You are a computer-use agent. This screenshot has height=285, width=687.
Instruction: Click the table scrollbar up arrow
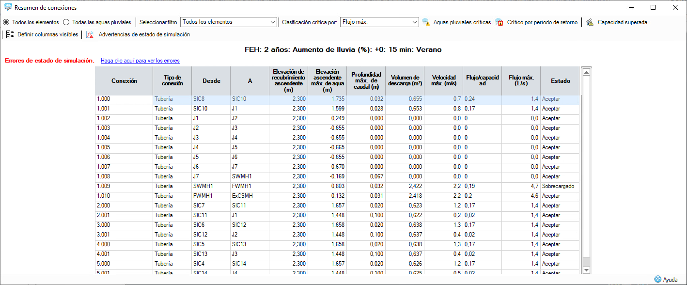click(x=586, y=72)
